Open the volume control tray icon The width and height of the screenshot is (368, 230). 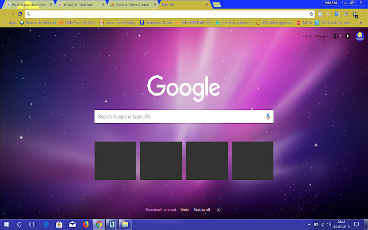329,225
